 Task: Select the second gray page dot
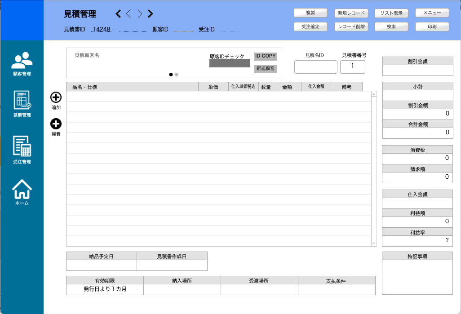point(177,75)
